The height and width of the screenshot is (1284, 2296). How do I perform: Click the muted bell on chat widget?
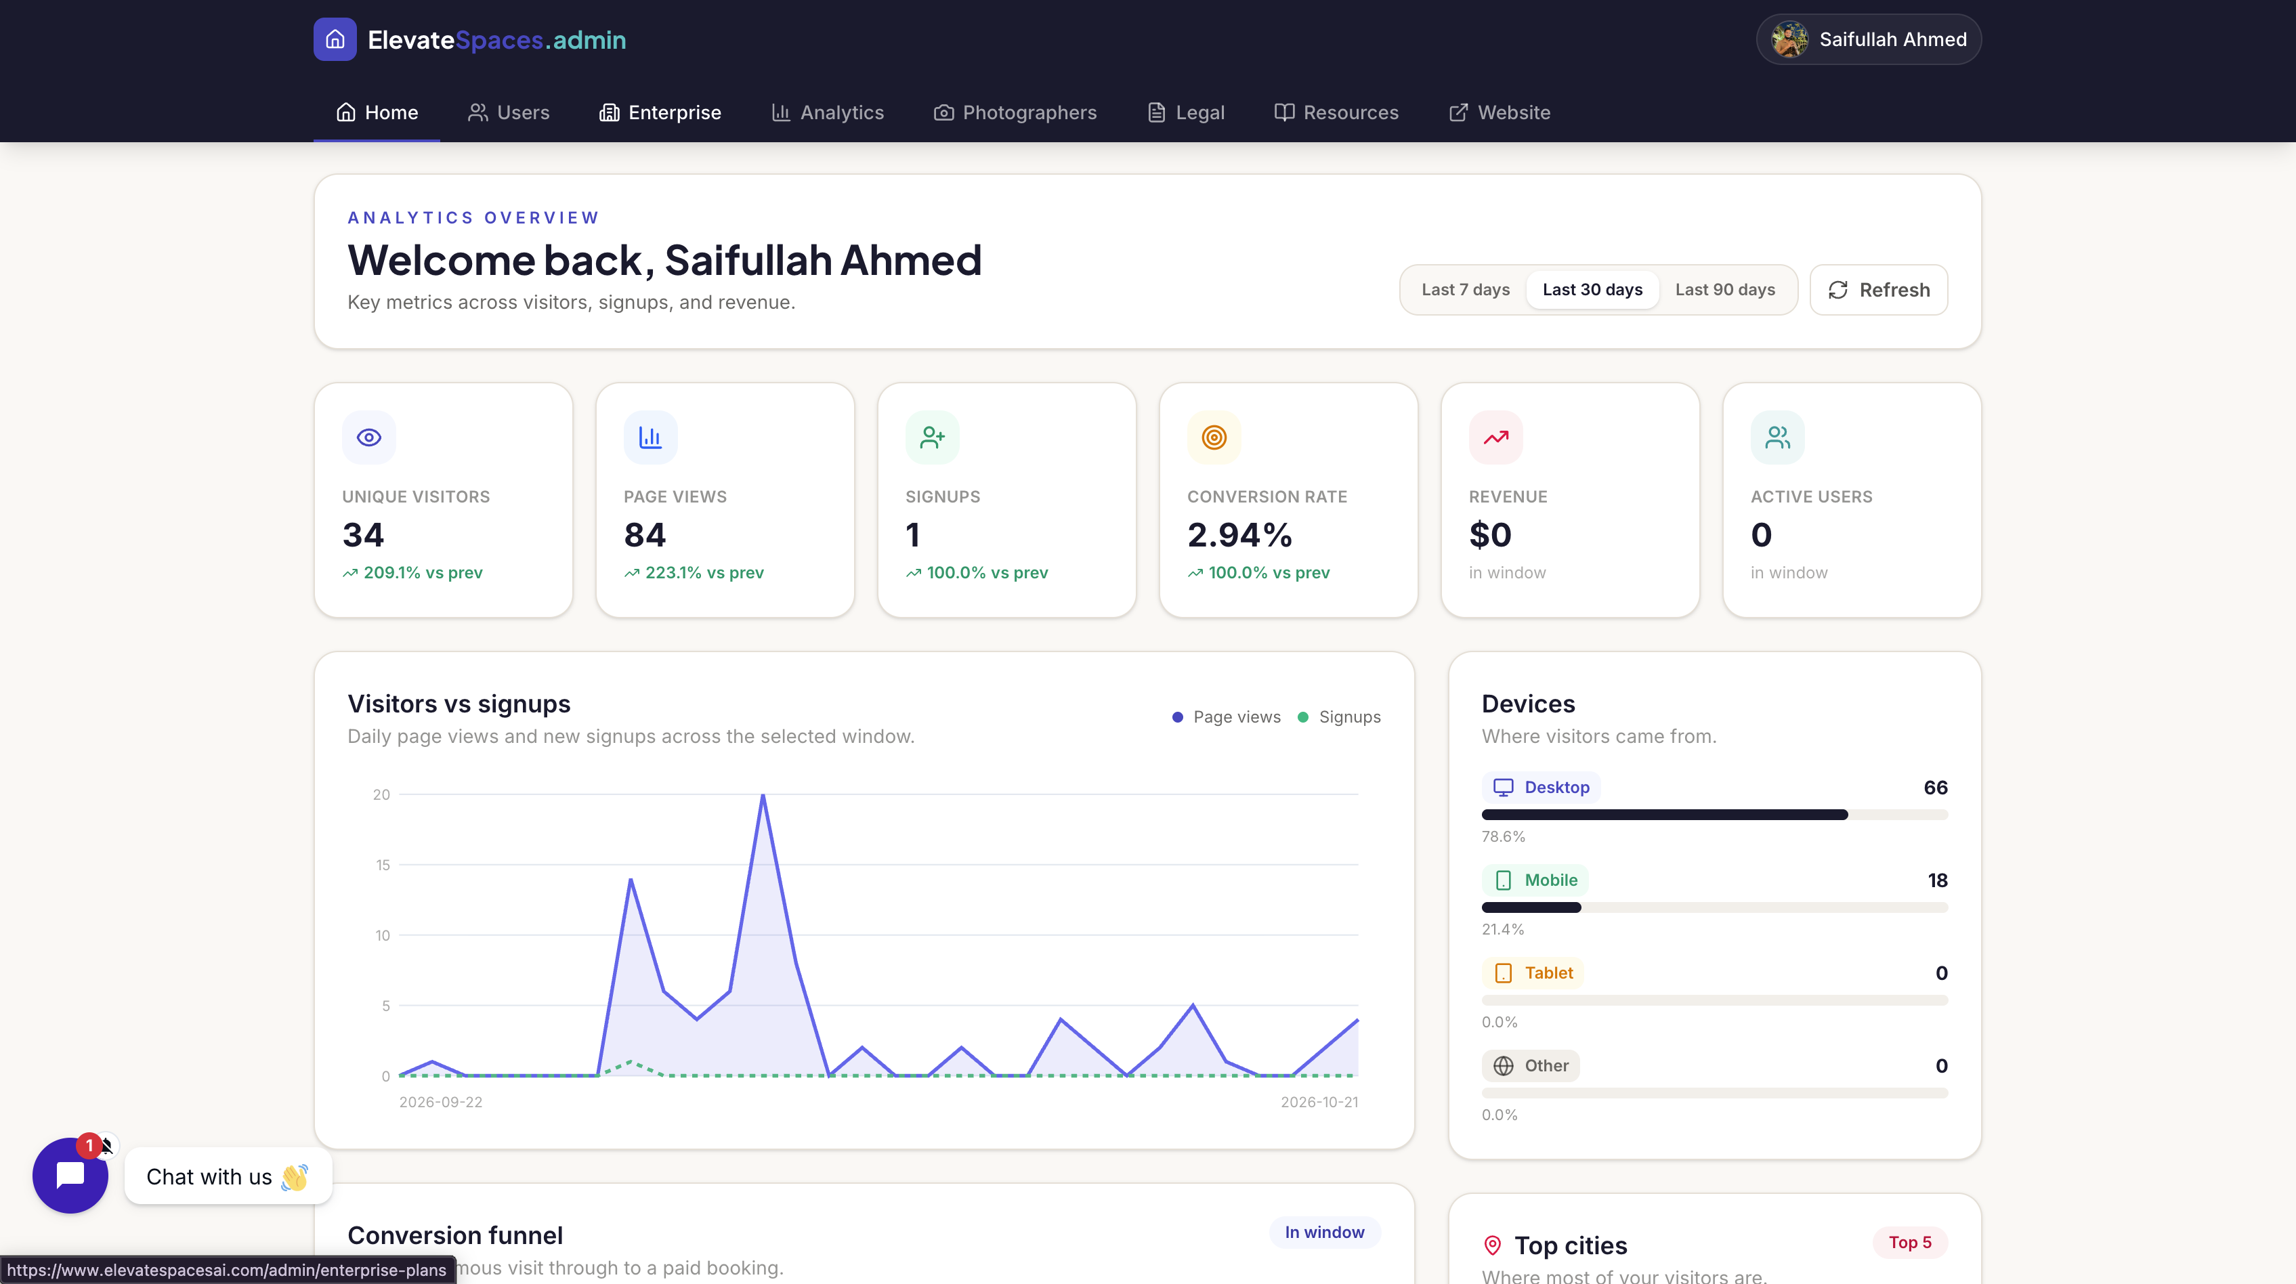(107, 1145)
